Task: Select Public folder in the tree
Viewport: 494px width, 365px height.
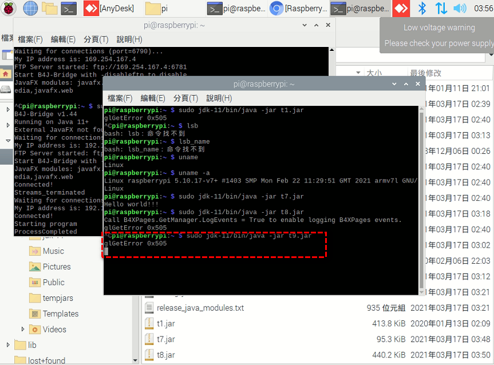Action: click(54, 283)
